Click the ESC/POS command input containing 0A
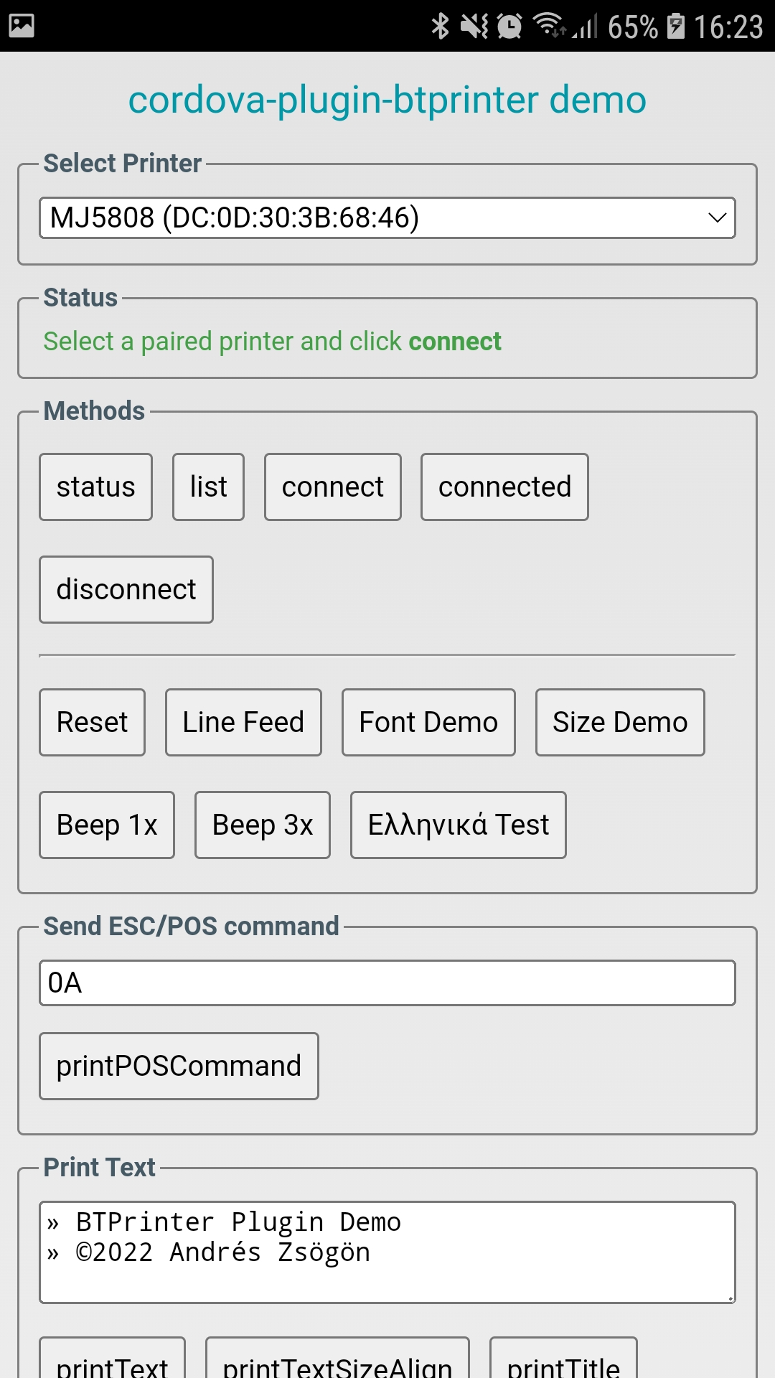 (387, 983)
